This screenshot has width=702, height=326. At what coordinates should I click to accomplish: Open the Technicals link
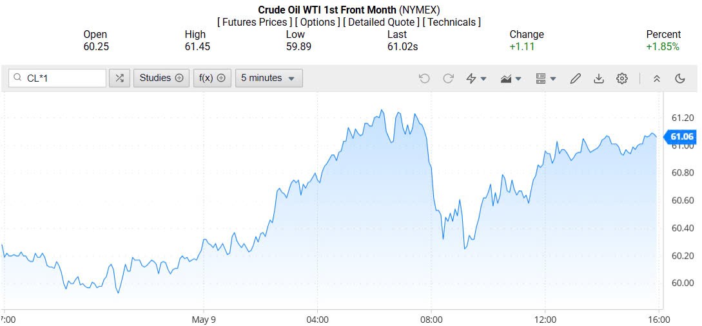[x=453, y=22]
